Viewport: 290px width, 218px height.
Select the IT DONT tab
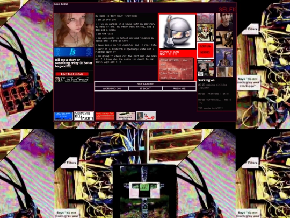pos(146,89)
